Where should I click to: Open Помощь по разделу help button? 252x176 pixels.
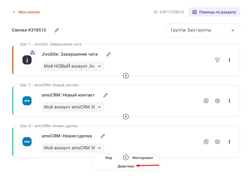tap(214, 12)
